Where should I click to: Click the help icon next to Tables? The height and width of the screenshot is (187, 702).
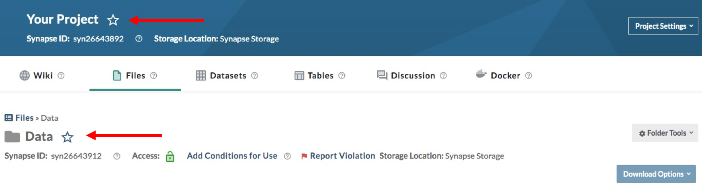342,76
